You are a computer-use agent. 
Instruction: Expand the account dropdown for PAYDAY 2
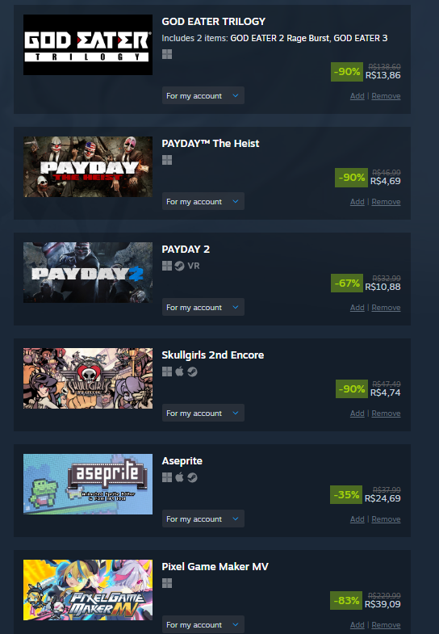coord(203,307)
